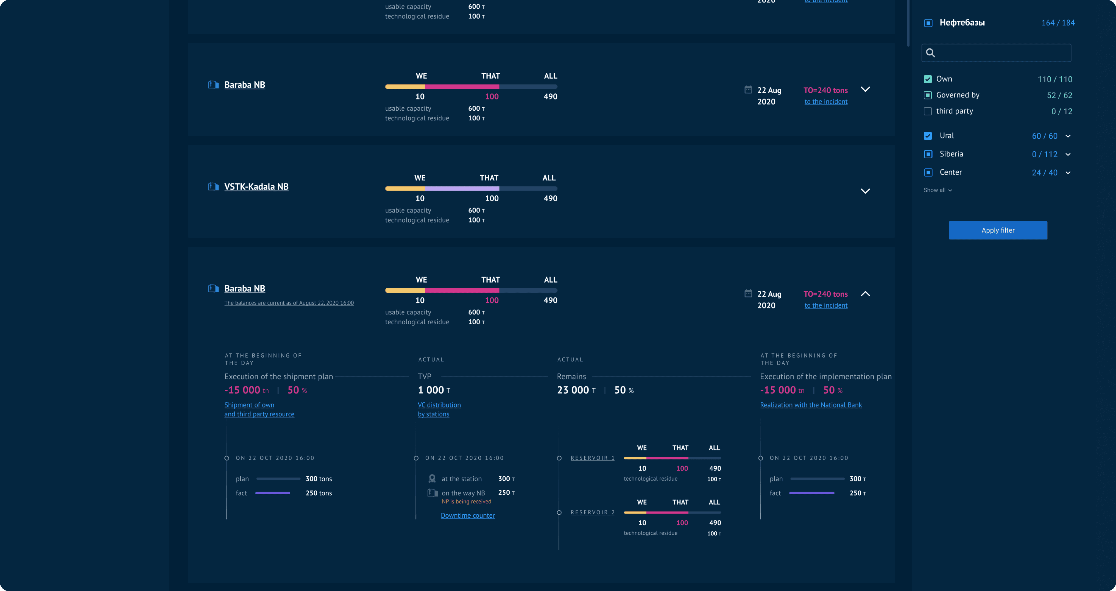Expand the VSTK-Kadala NB row chevron
The width and height of the screenshot is (1116, 591).
865,191
